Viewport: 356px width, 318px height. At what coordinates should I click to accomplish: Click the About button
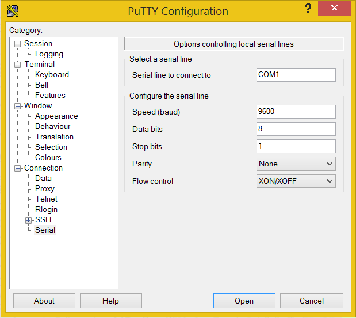tap(44, 301)
